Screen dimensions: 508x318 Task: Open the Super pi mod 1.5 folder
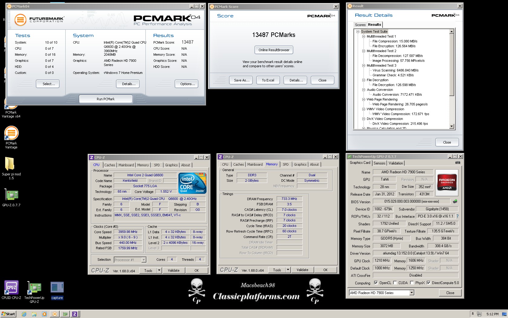[x=11, y=168]
